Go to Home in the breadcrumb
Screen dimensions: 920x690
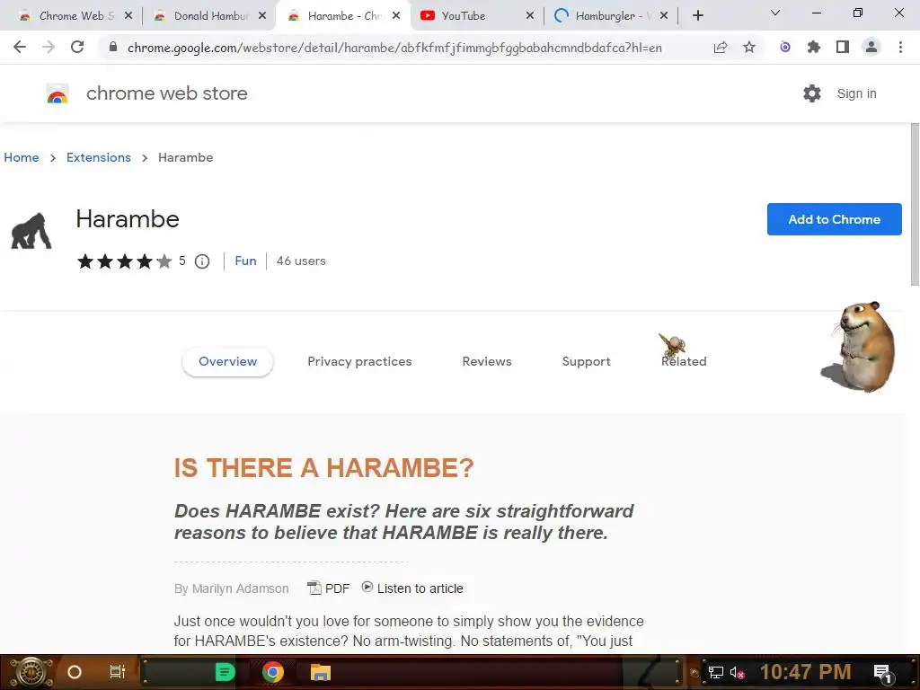(22, 157)
